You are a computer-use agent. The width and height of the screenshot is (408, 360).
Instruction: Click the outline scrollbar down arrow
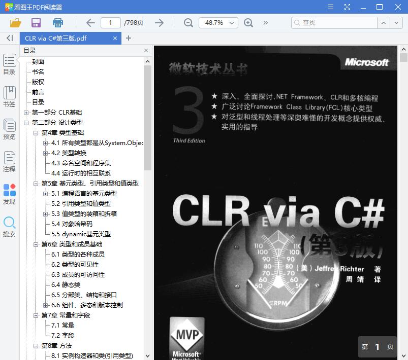(x=147, y=355)
